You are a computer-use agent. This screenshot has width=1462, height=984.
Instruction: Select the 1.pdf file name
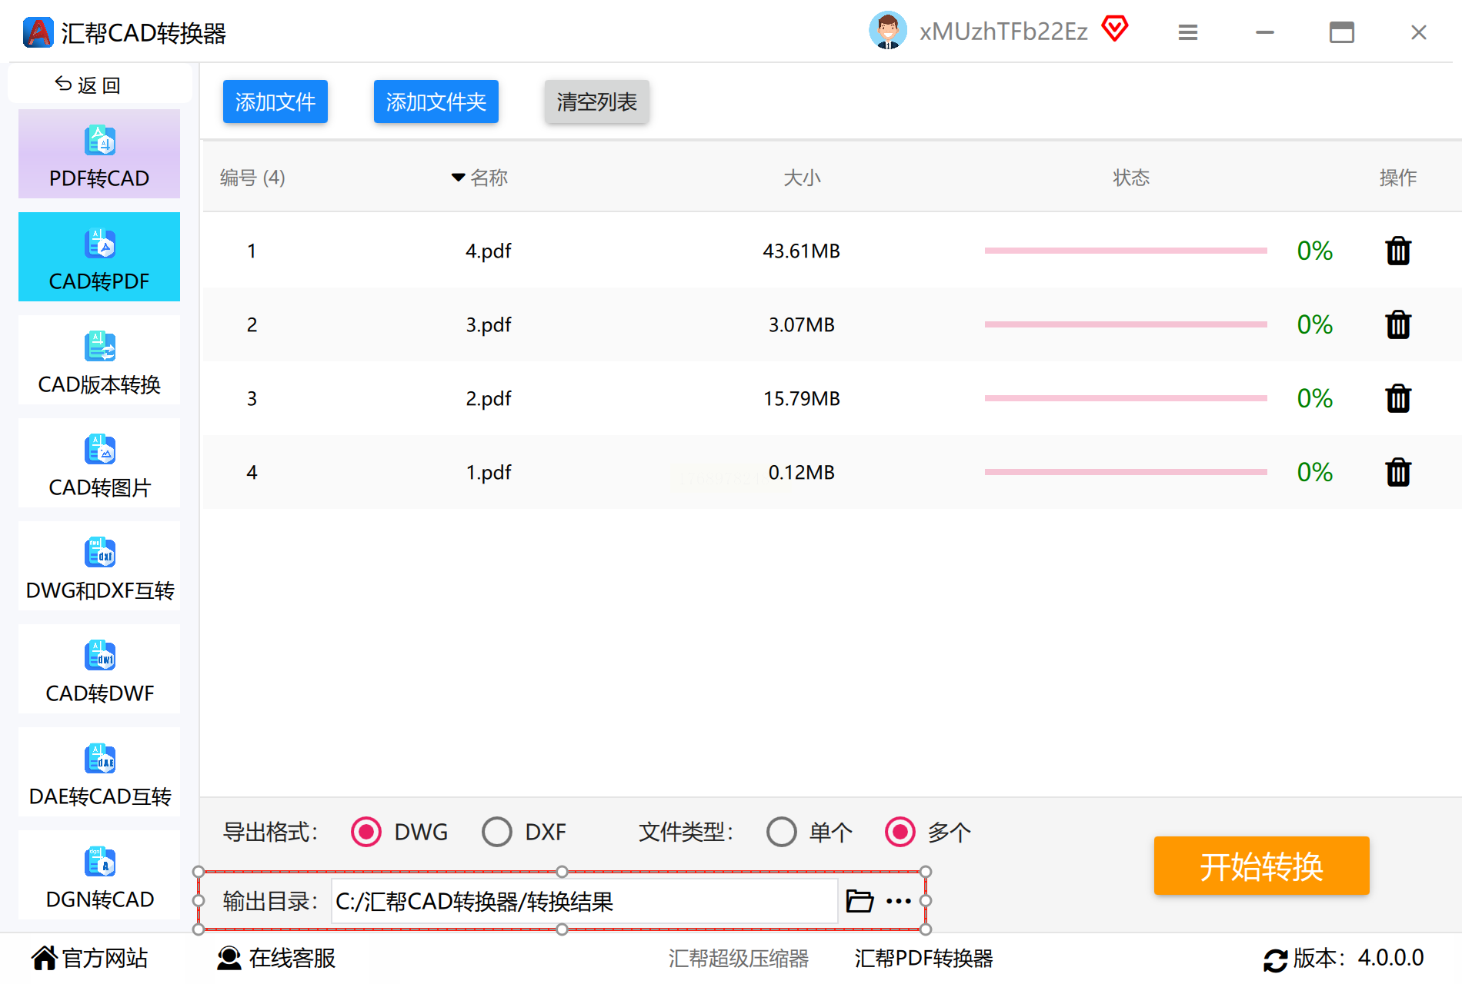(489, 473)
